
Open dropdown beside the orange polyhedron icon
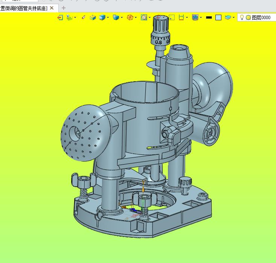[136, 18]
